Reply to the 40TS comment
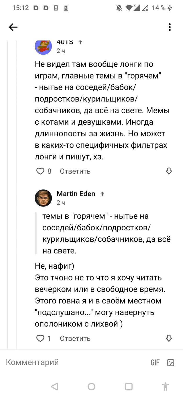Viewport: 183px width, 398px height. pyautogui.click(x=75, y=171)
